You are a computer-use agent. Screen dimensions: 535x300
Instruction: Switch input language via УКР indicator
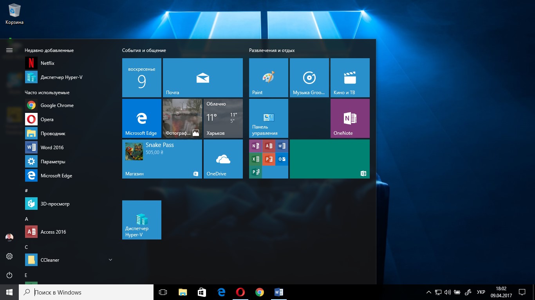coord(481,292)
